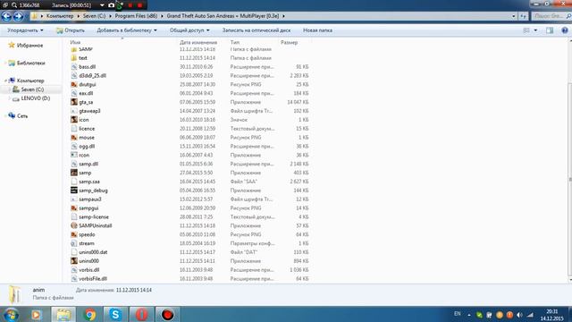
Task: Click the file list vertical scrollbar
Action: [569, 179]
